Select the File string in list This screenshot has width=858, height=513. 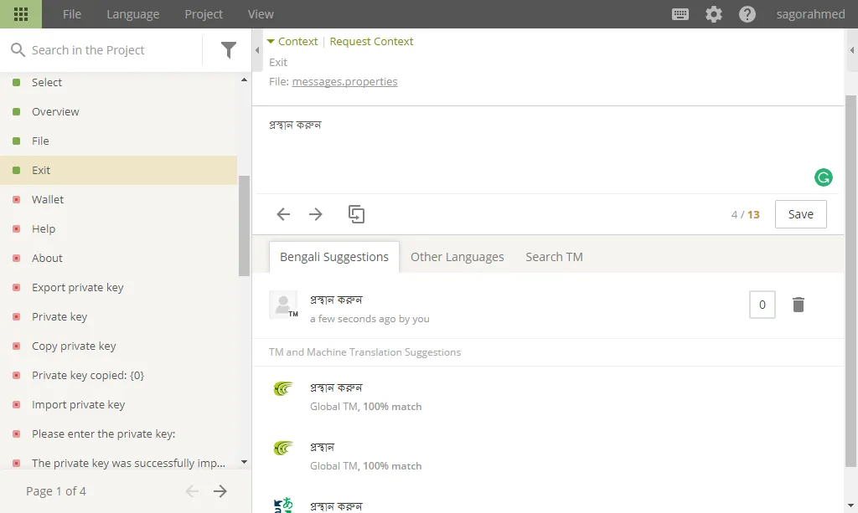click(x=118, y=141)
